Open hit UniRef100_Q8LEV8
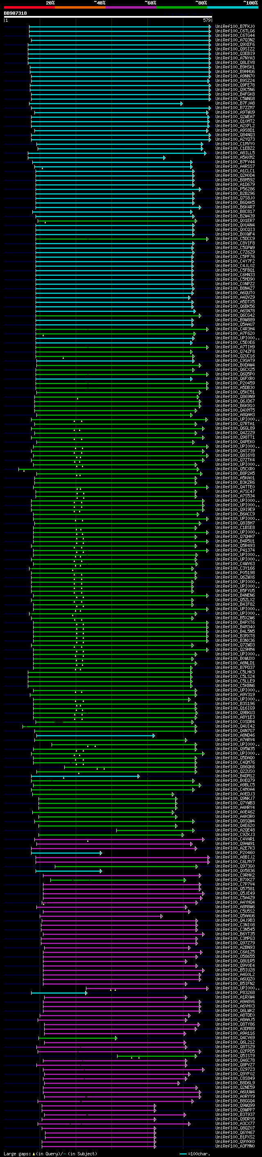 click(x=235, y=62)
